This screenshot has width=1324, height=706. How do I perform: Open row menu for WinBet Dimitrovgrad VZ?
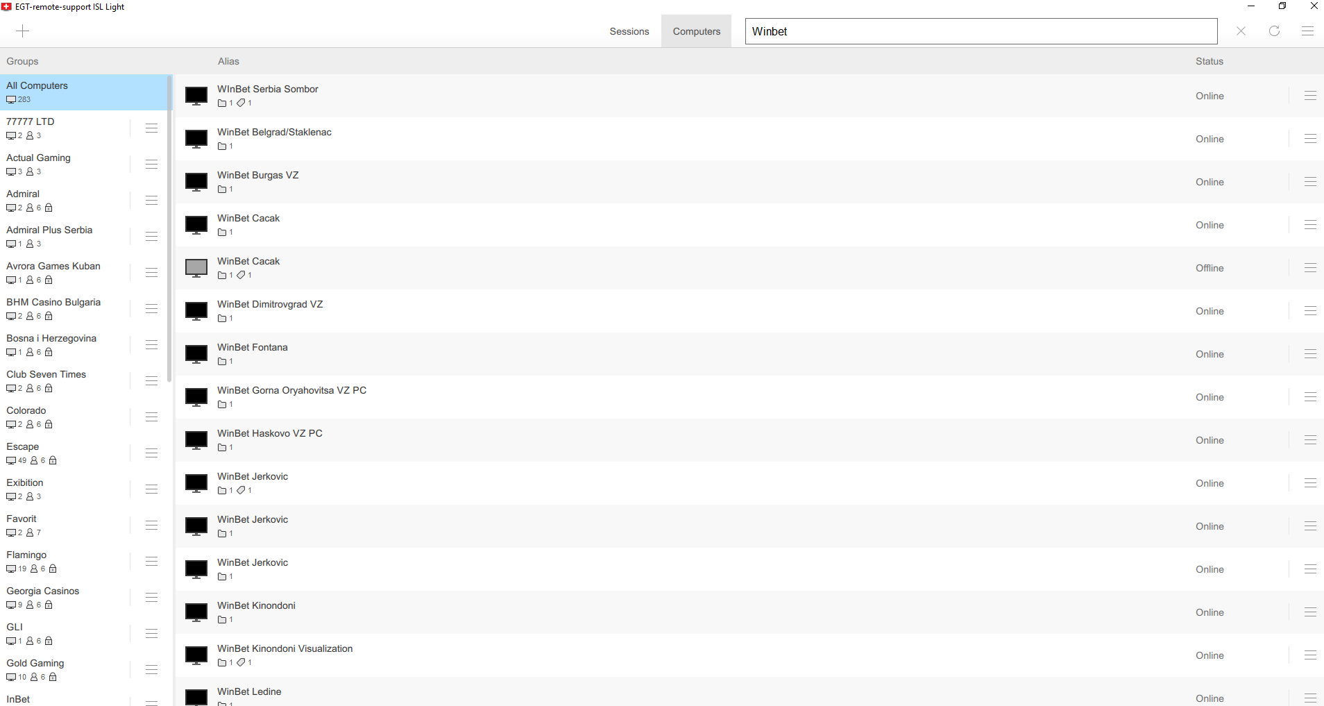click(1310, 311)
